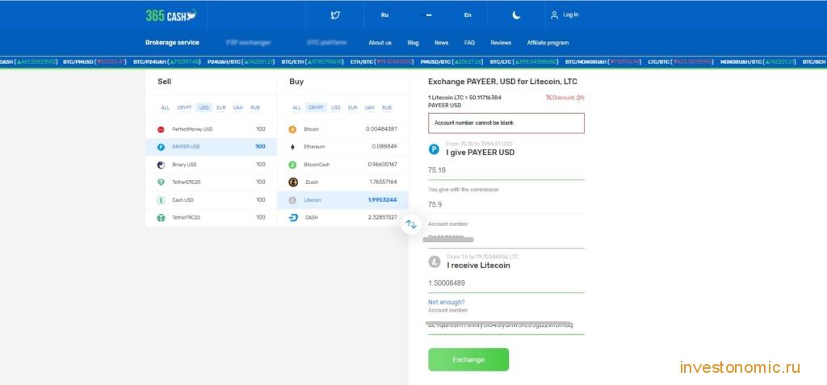This screenshot has width=827, height=385.
Task: Edit I give PAYEER USD amount field
Action: coord(506,170)
